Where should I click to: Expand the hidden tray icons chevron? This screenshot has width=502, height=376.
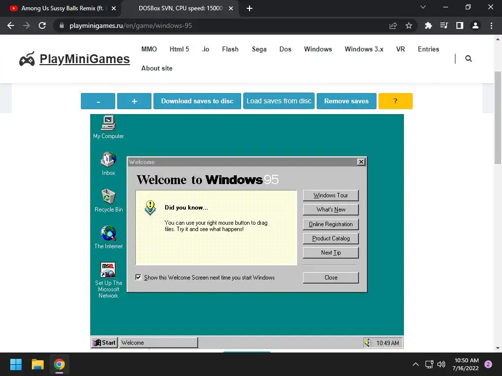pyautogui.click(x=416, y=364)
